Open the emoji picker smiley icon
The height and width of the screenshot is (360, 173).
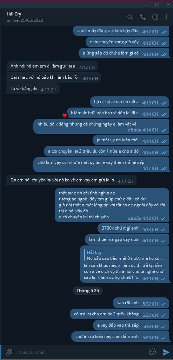(x=152, y=352)
